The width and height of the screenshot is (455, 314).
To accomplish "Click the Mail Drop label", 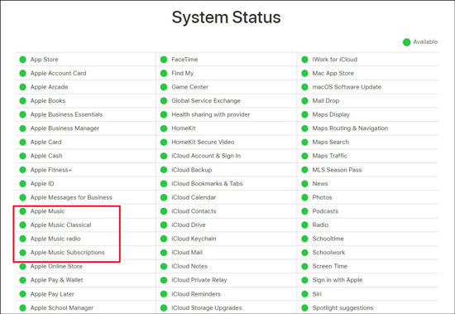I will [326, 101].
